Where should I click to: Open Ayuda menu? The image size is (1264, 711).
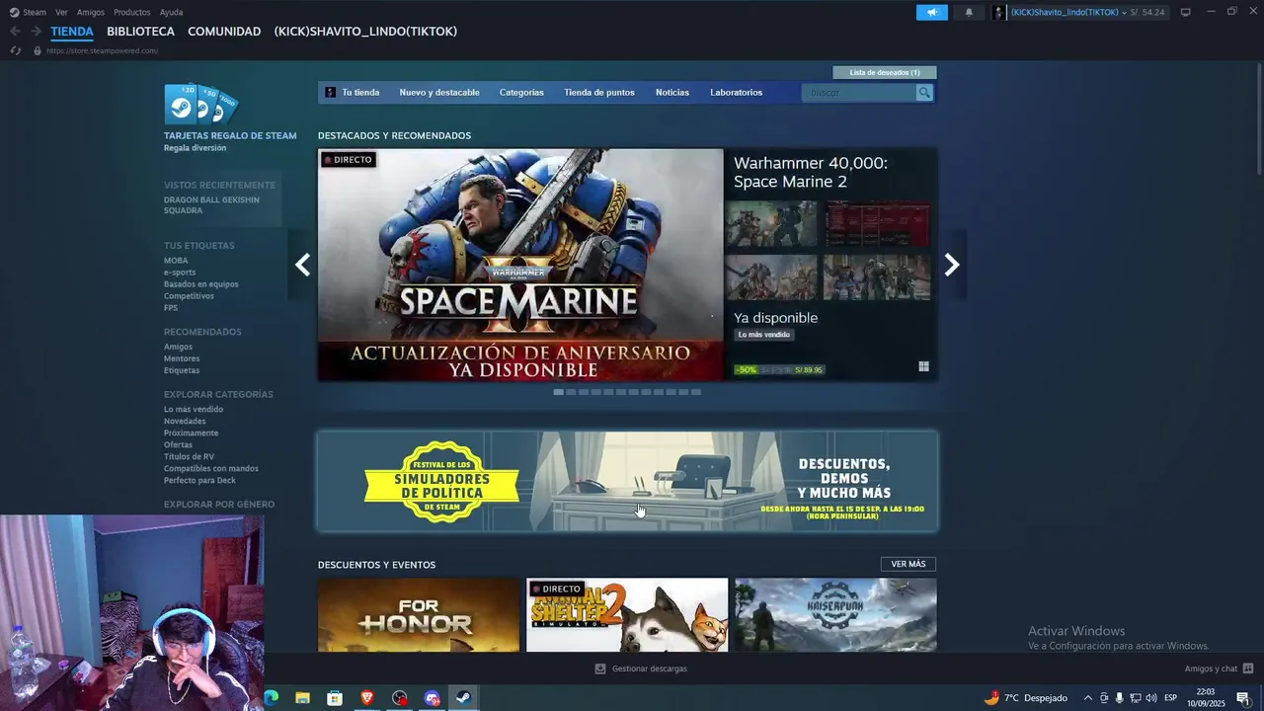pos(171,12)
